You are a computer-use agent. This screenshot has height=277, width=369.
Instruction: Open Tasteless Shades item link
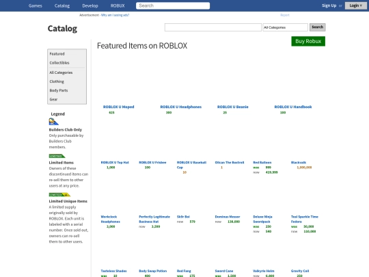click(113, 271)
